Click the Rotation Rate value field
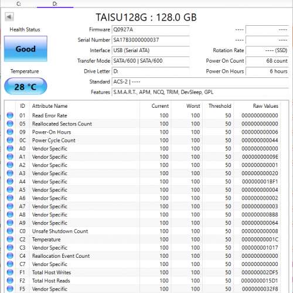The width and height of the screenshot is (293, 293). [x=267, y=50]
